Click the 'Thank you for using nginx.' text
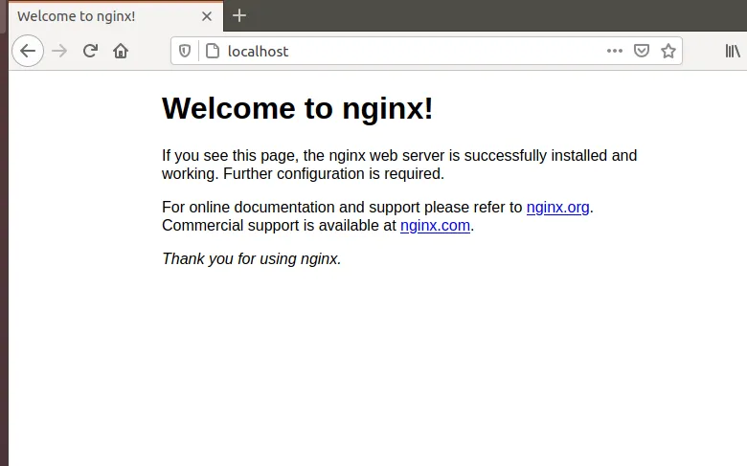Image resolution: width=747 pixels, height=466 pixels. click(252, 258)
